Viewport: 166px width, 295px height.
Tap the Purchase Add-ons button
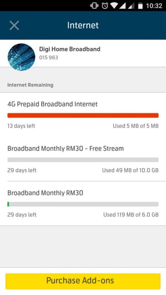coord(83,280)
